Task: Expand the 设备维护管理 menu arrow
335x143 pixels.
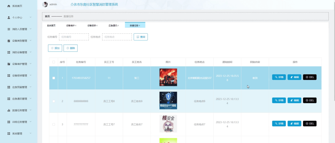Action: tap(31, 64)
